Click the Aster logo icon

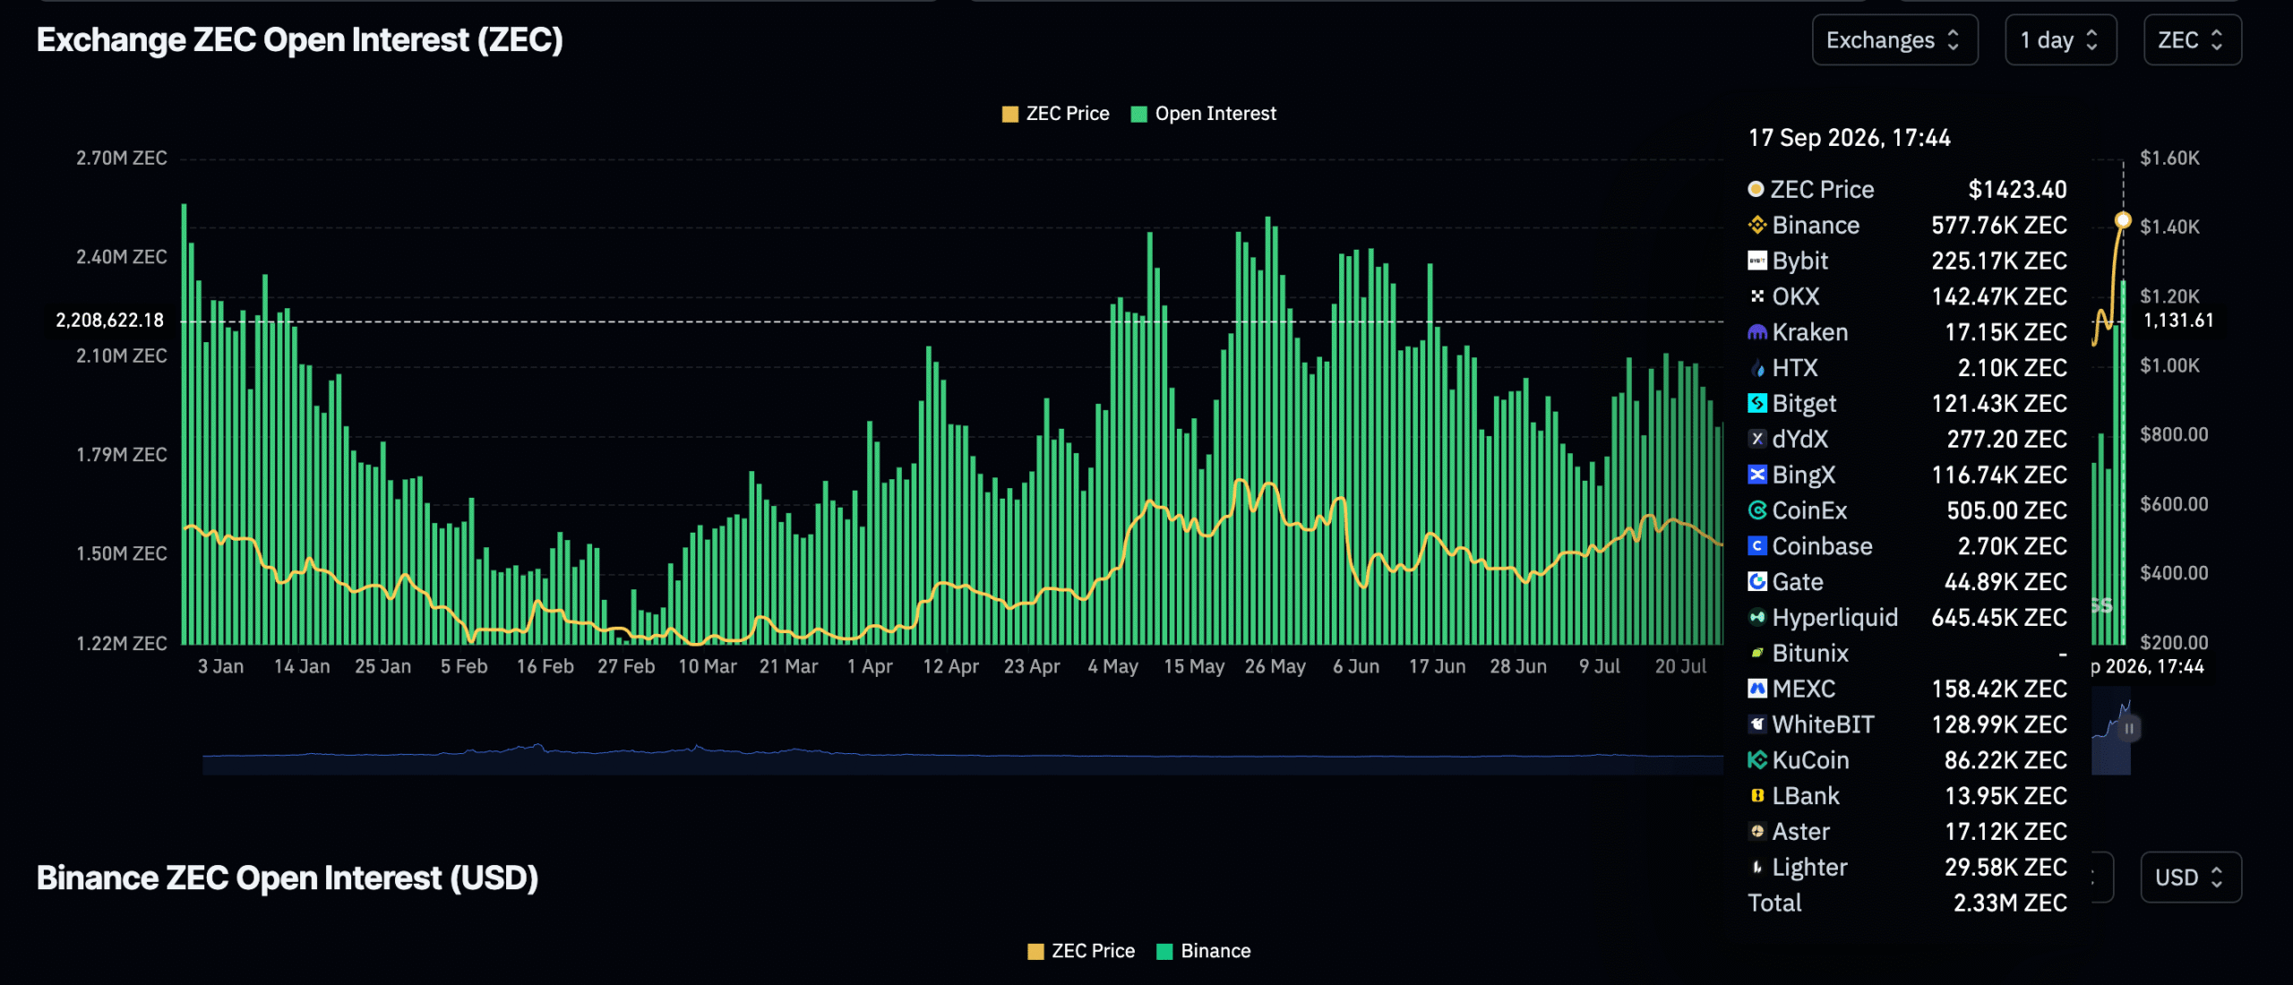pos(1757,831)
